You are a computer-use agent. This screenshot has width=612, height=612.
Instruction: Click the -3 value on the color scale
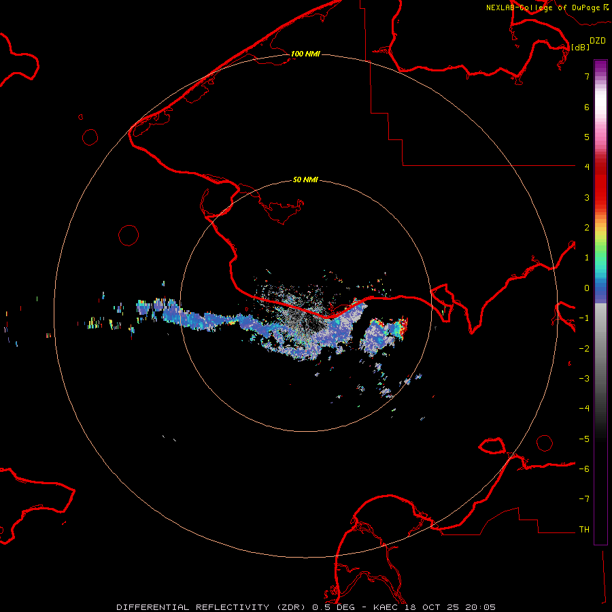coord(584,379)
